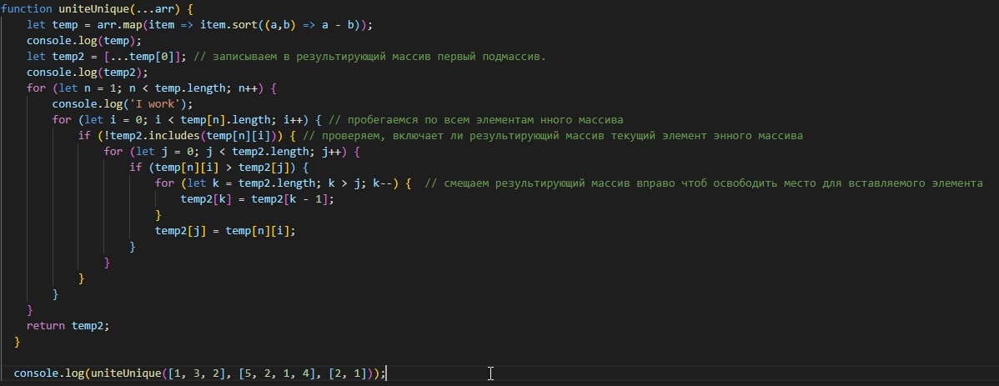Image resolution: width=999 pixels, height=386 pixels.
Task: Click the 'return temp2;' statement
Action: pyautogui.click(x=68, y=327)
